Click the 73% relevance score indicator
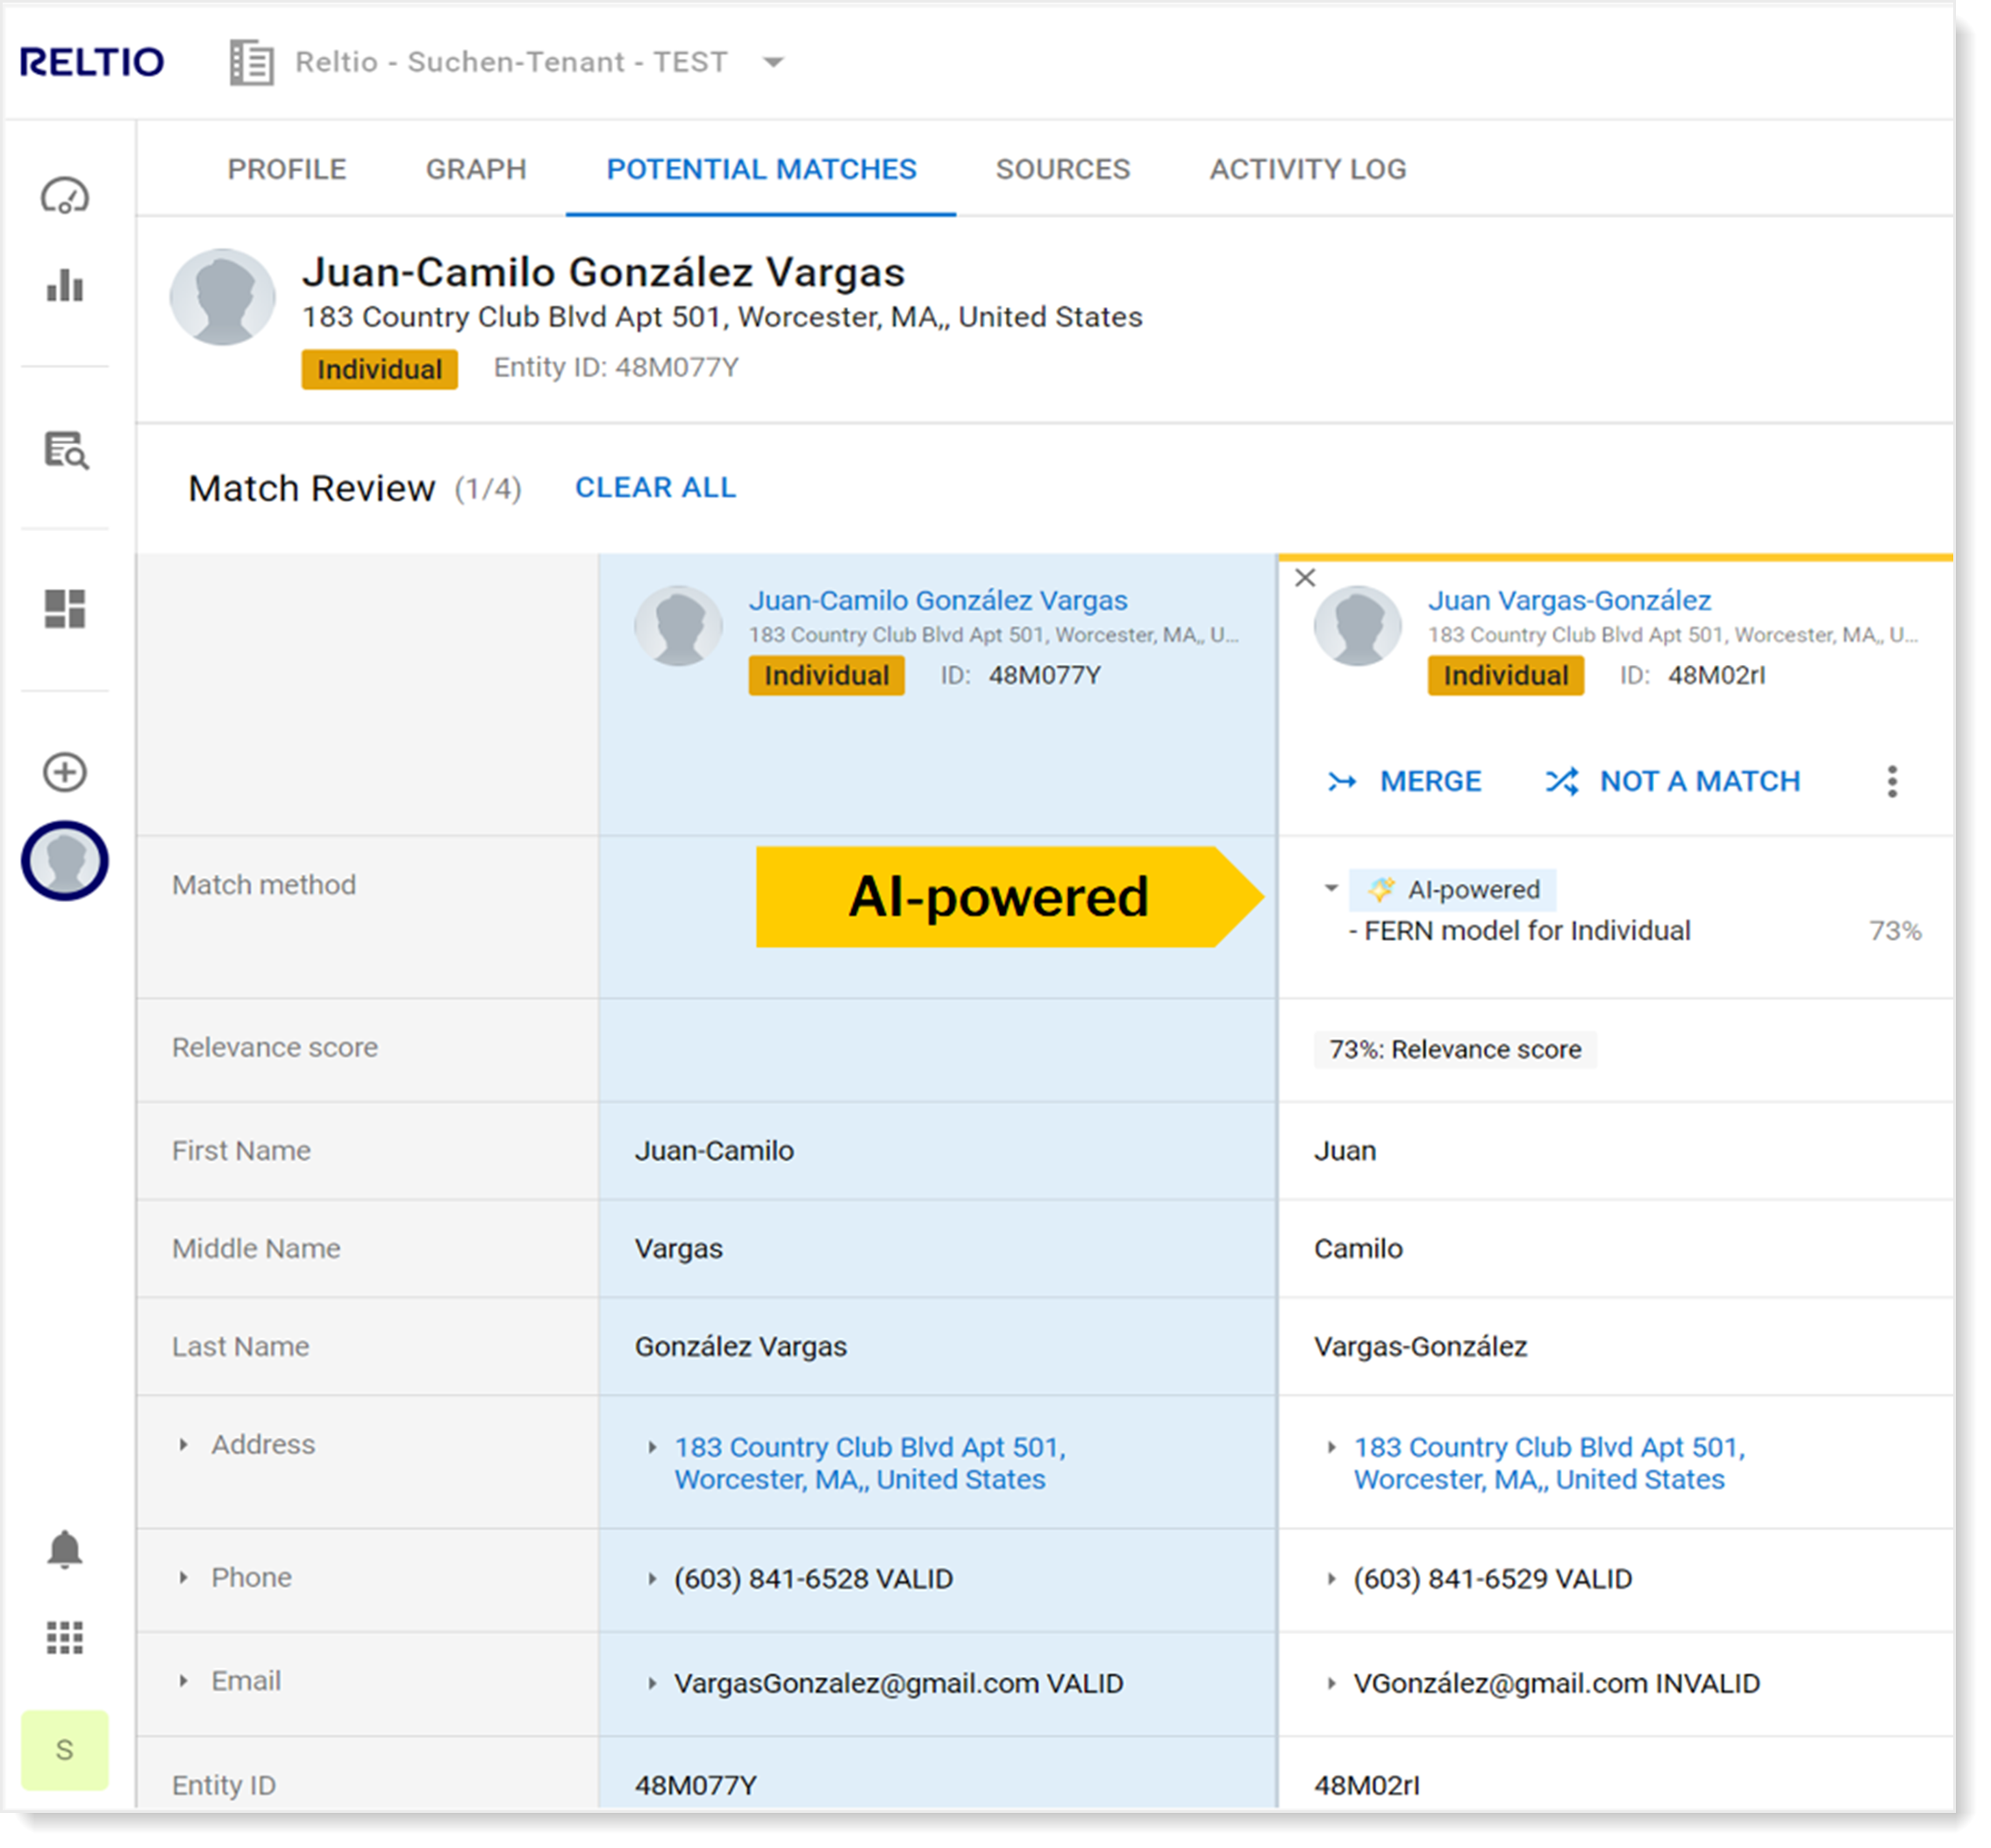This screenshot has width=1991, height=1848. point(1454,1049)
